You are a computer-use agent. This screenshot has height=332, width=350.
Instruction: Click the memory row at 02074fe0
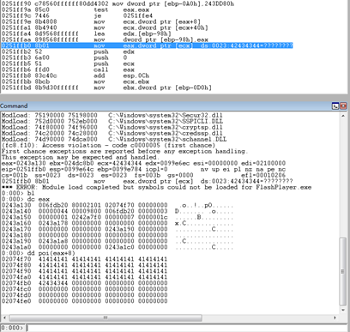[84, 301]
